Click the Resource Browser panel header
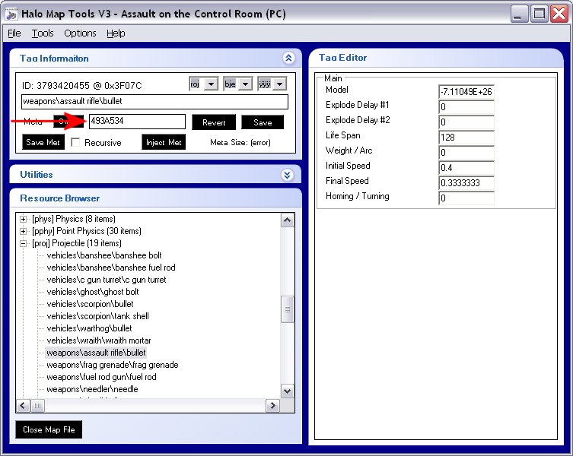The width and height of the screenshot is (573, 456). point(156,198)
